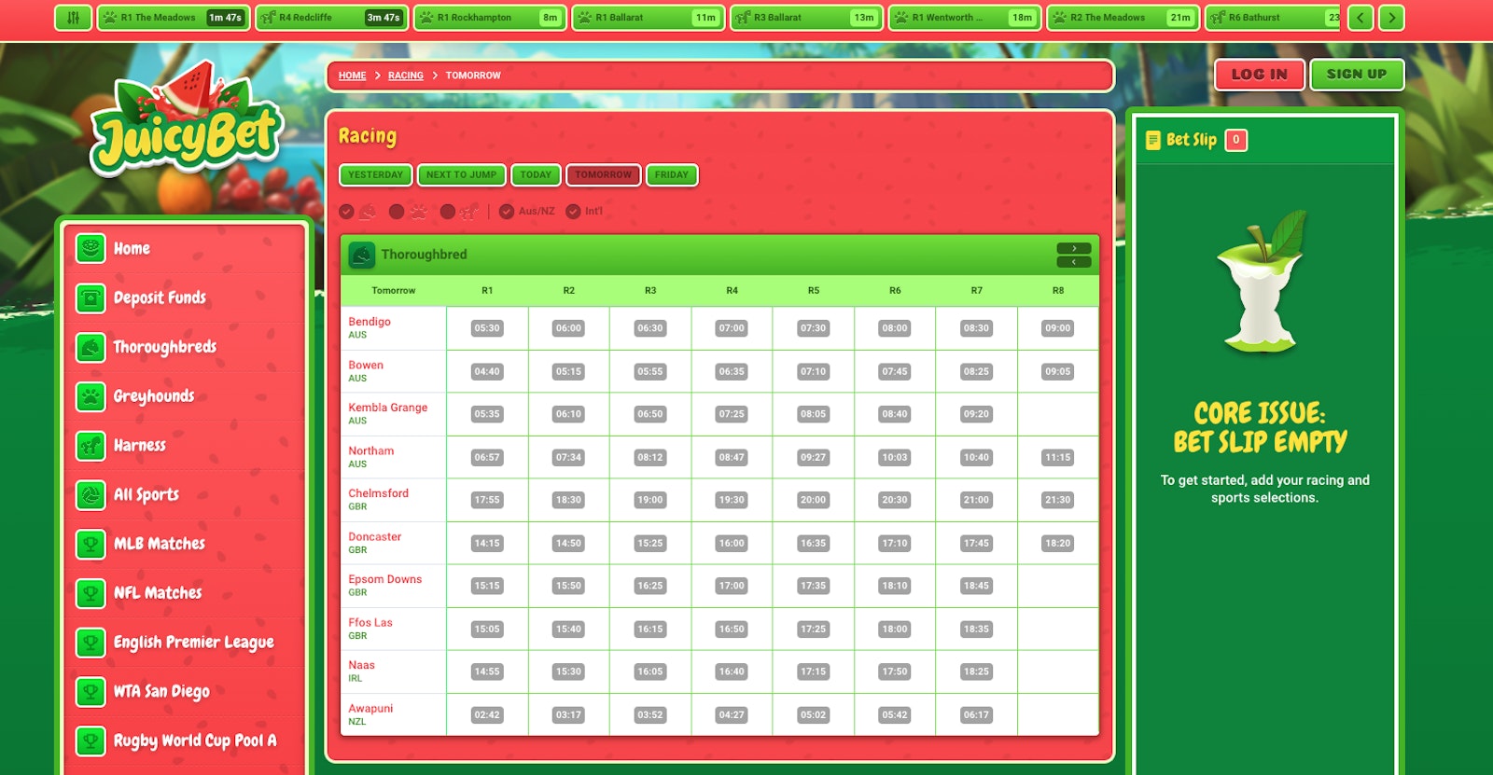
Task: Click the Deposit Funds sidebar icon
Action: tap(91, 298)
